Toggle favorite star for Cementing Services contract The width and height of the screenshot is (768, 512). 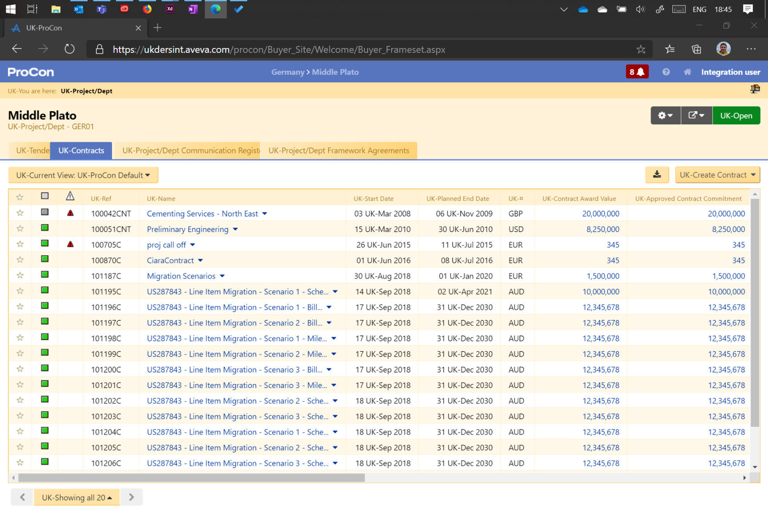(x=20, y=213)
